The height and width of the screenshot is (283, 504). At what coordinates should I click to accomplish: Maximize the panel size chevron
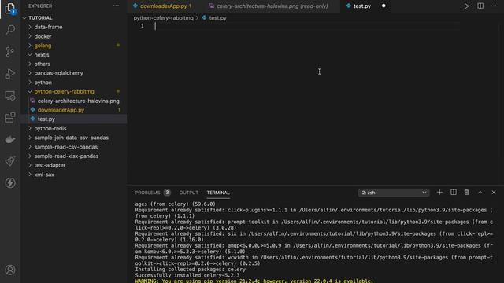480,192
